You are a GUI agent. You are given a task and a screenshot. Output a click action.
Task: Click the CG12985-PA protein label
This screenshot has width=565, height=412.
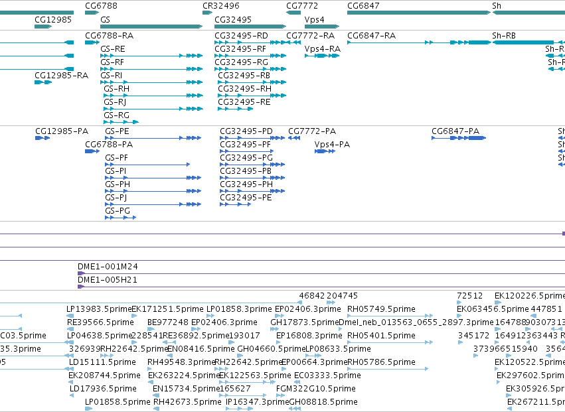pos(62,131)
